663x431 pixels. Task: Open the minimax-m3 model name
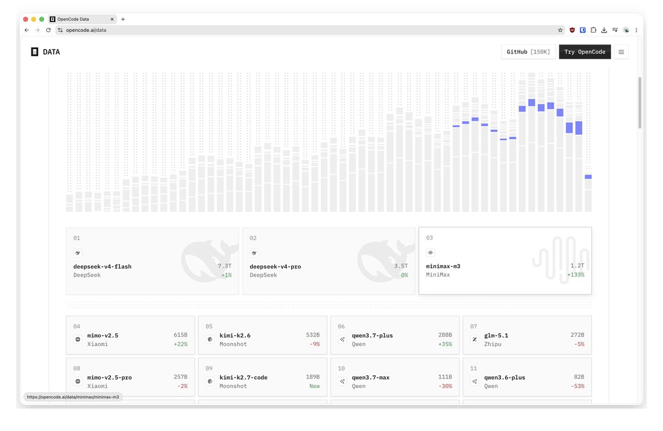[x=443, y=266]
